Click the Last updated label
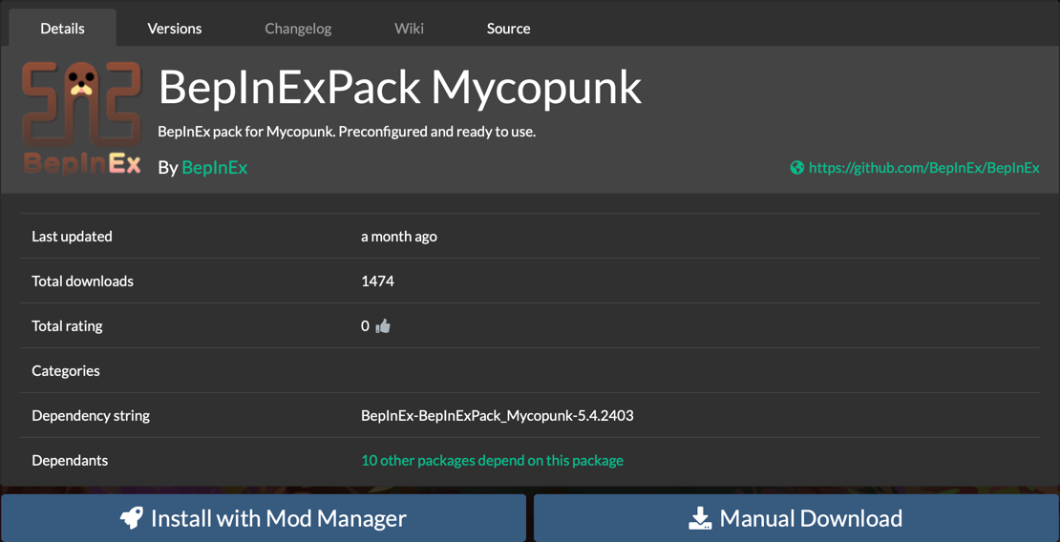Viewport: 1060px width, 542px height. pyautogui.click(x=72, y=237)
